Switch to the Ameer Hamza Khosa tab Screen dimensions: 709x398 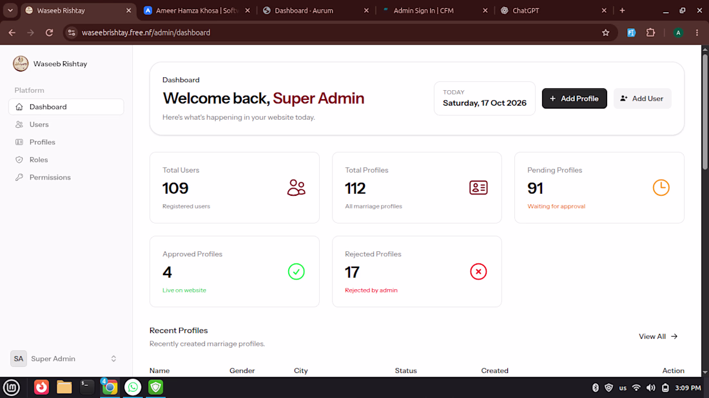point(197,10)
